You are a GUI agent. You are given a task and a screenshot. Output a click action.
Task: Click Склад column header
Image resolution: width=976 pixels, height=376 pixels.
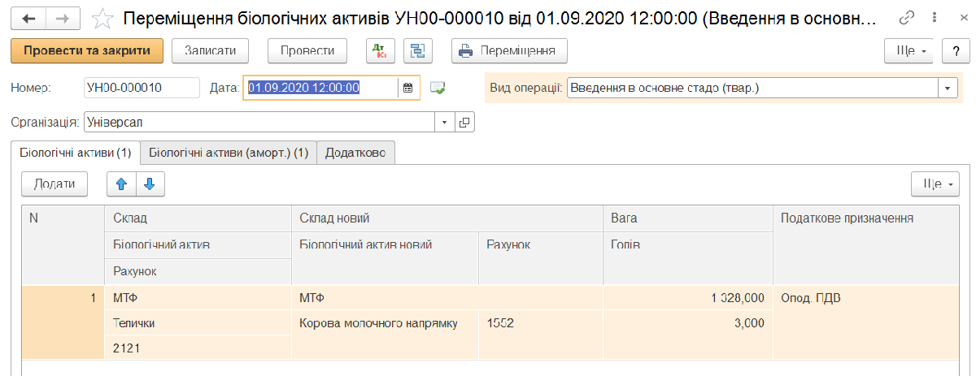(x=198, y=218)
